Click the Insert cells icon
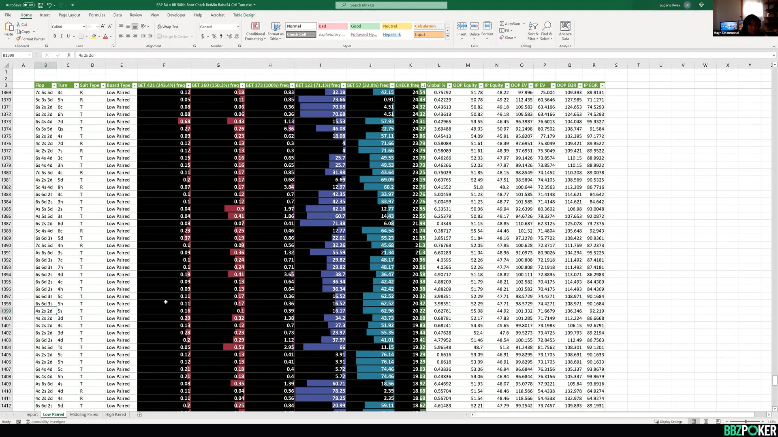Screen dimensions: 778x437 tap(462, 27)
